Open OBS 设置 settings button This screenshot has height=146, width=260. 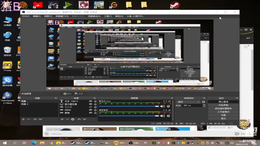223,115
